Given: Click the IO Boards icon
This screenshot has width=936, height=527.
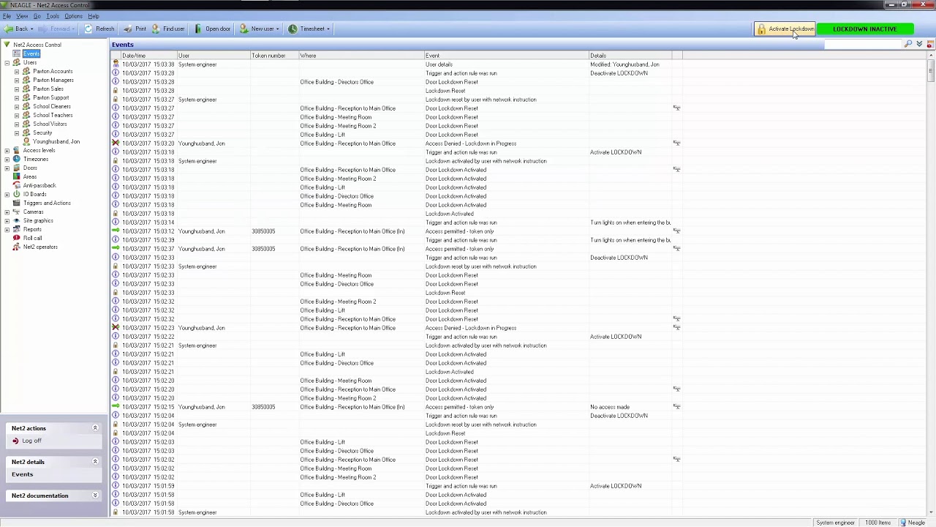Looking at the screenshot, I should point(16,194).
